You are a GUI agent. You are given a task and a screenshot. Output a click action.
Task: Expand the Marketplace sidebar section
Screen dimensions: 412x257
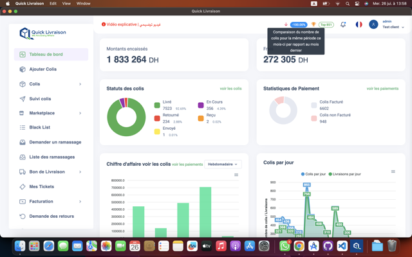80,113
